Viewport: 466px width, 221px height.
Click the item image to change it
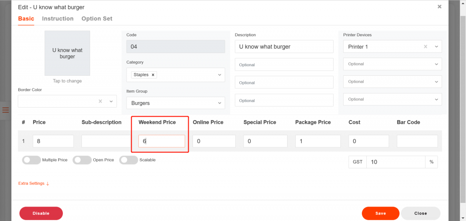(67, 53)
